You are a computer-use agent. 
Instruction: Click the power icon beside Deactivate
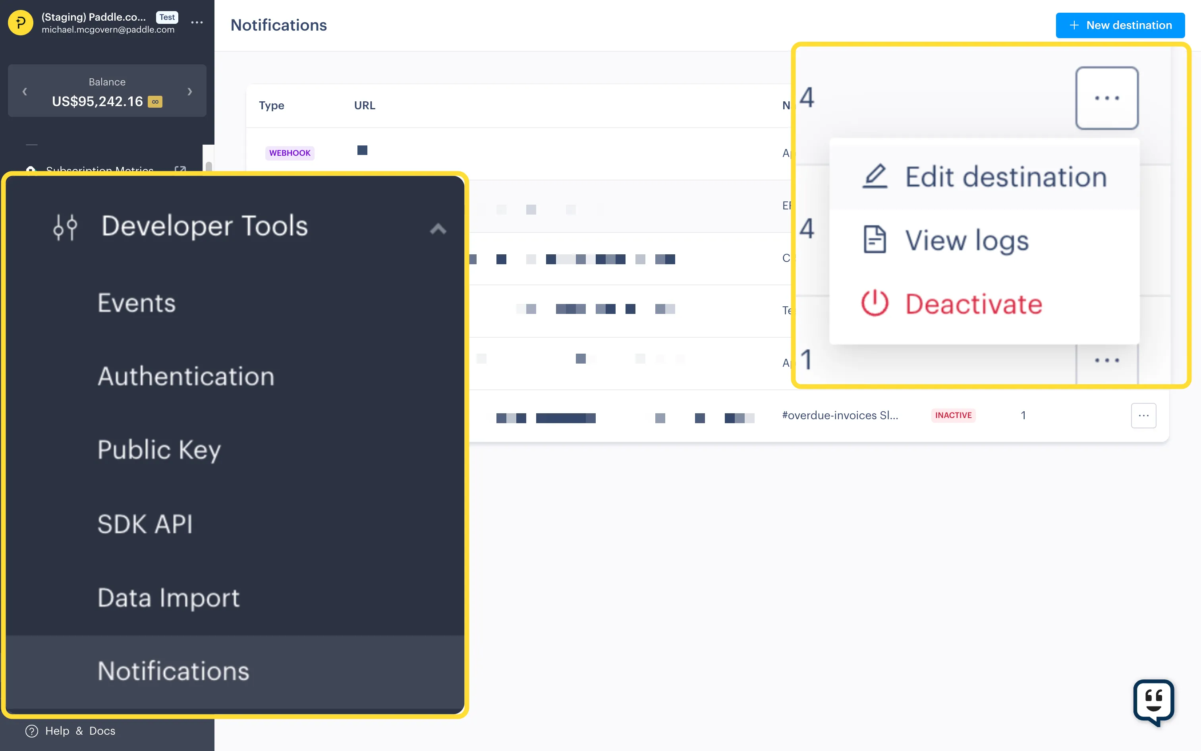[875, 304]
